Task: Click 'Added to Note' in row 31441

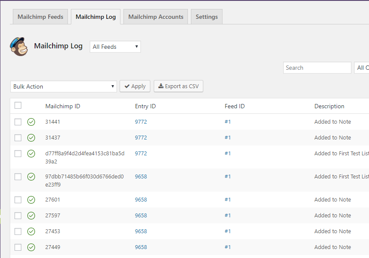Action: point(333,122)
